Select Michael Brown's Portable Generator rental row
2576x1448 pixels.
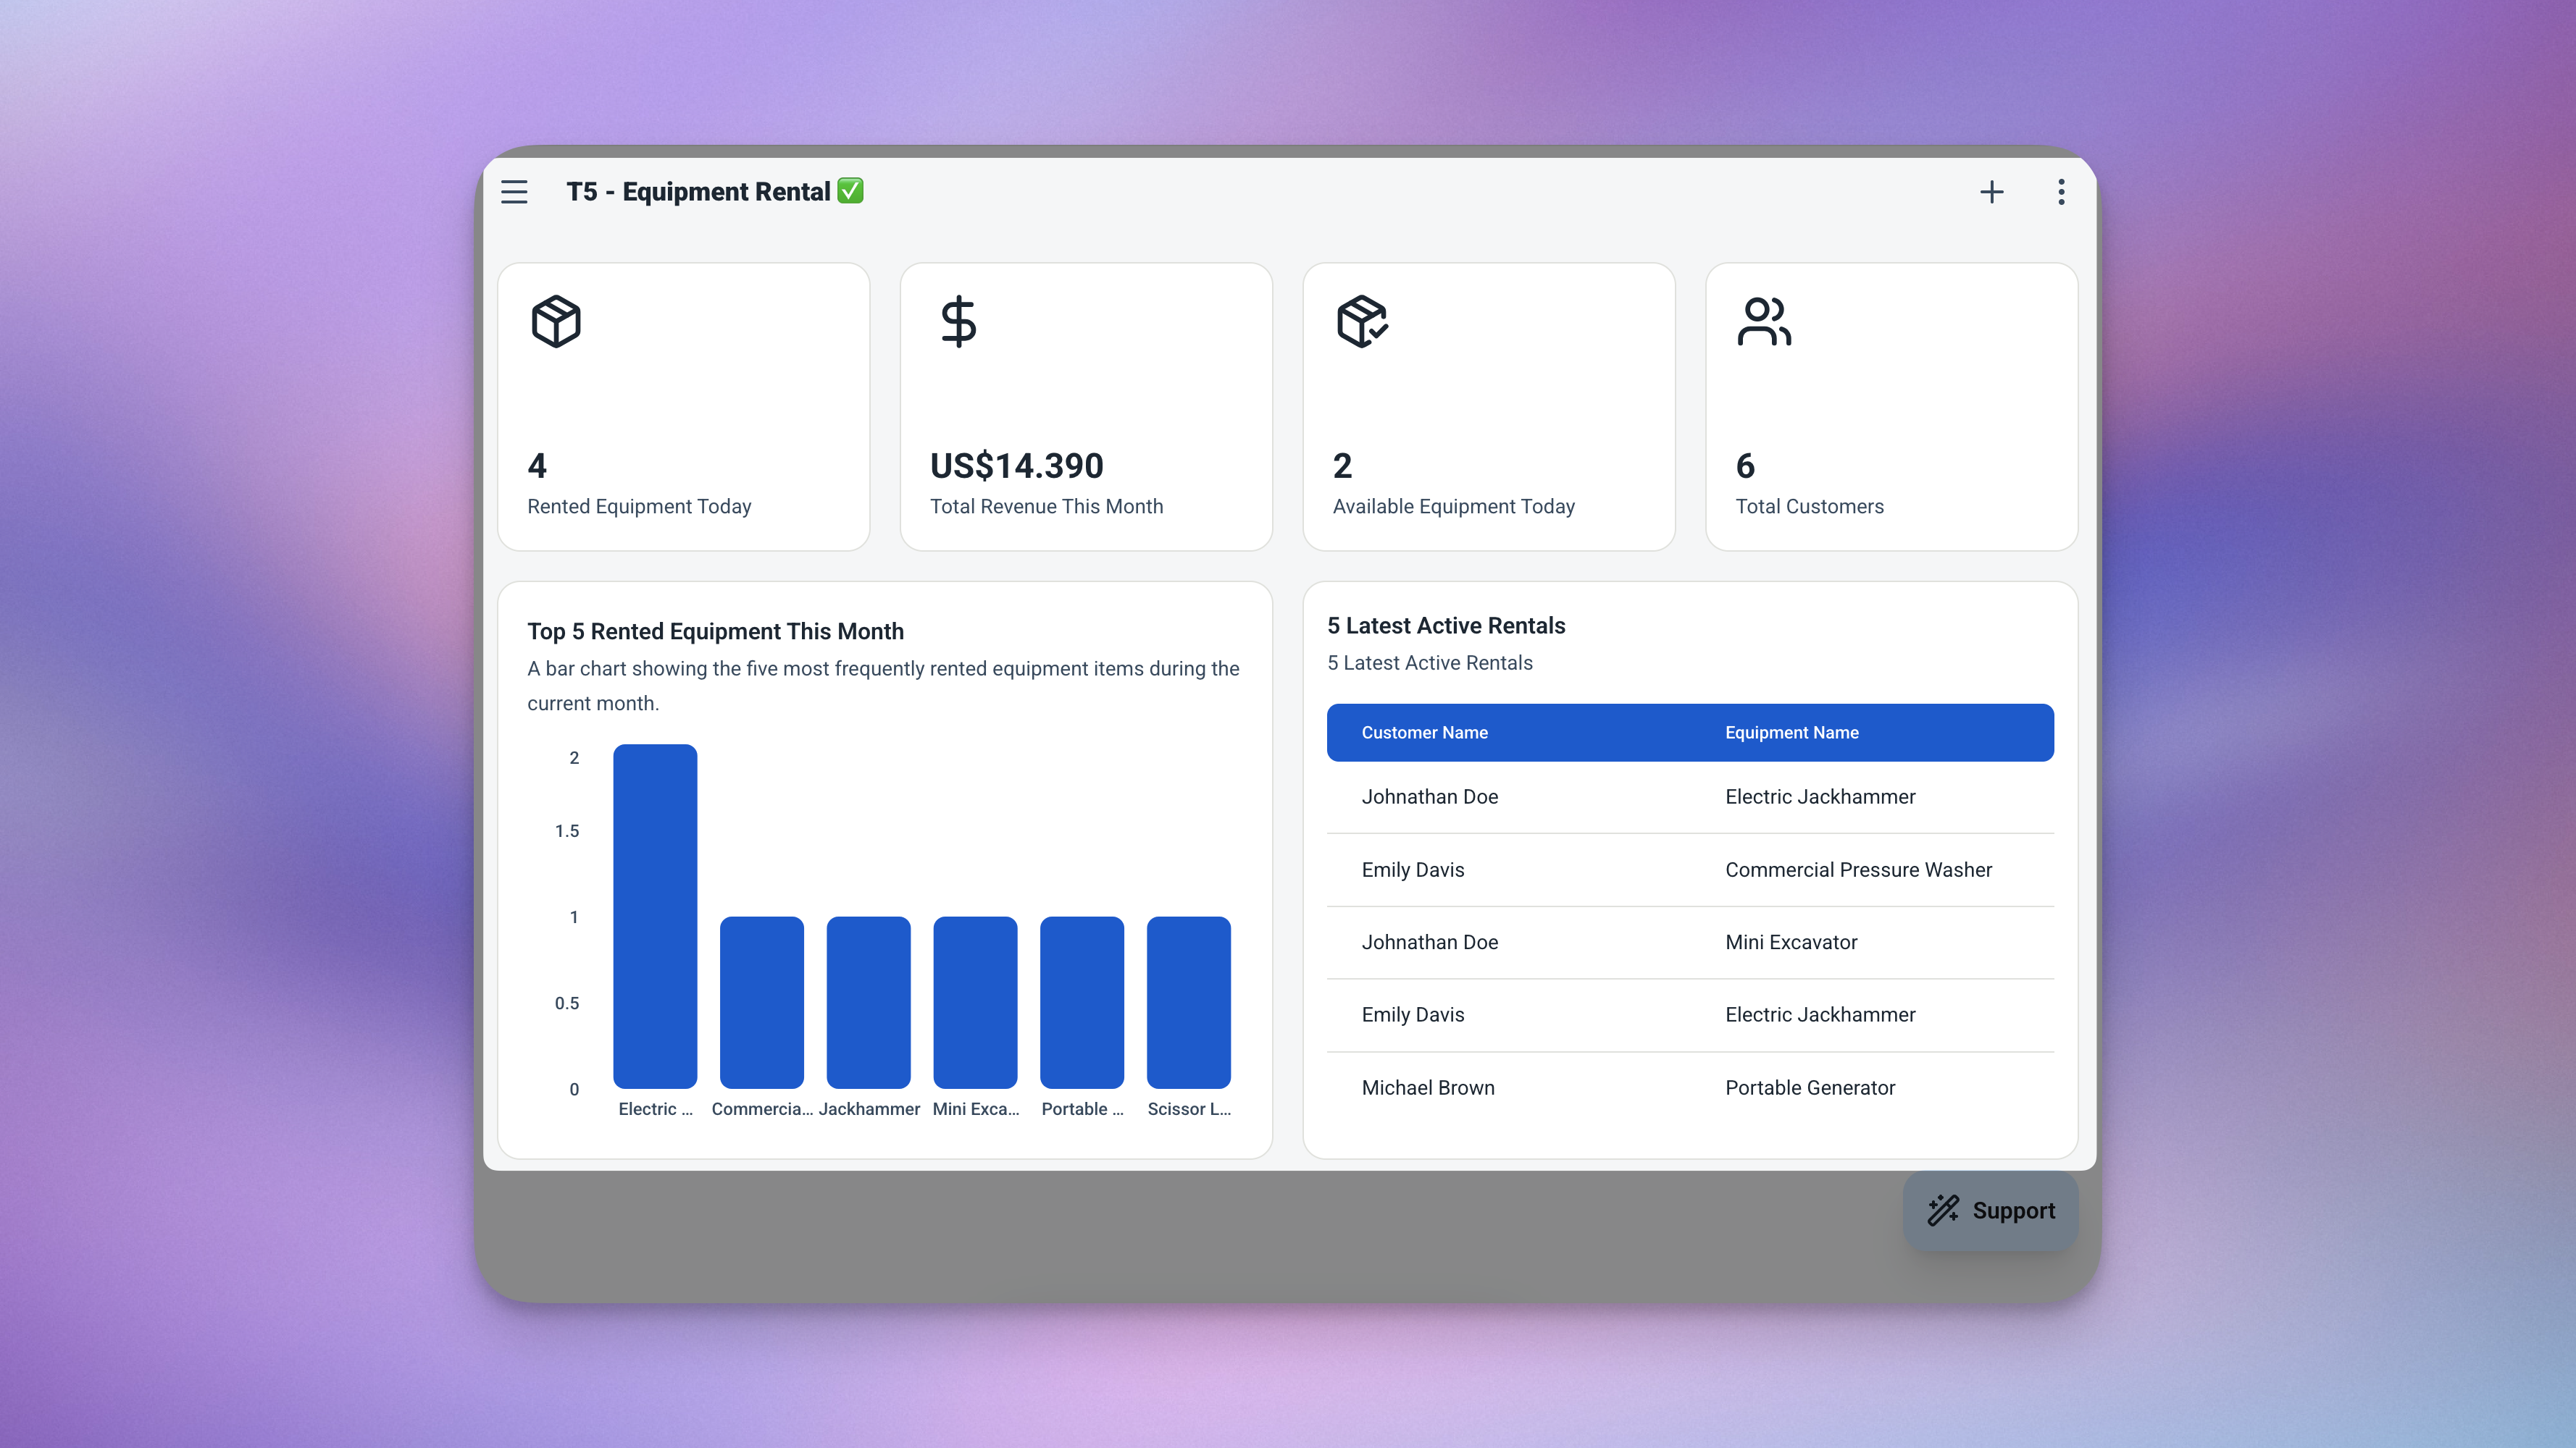pos(1689,1087)
